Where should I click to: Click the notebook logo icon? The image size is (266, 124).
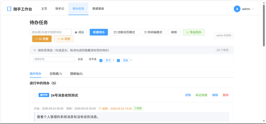tap(9, 9)
